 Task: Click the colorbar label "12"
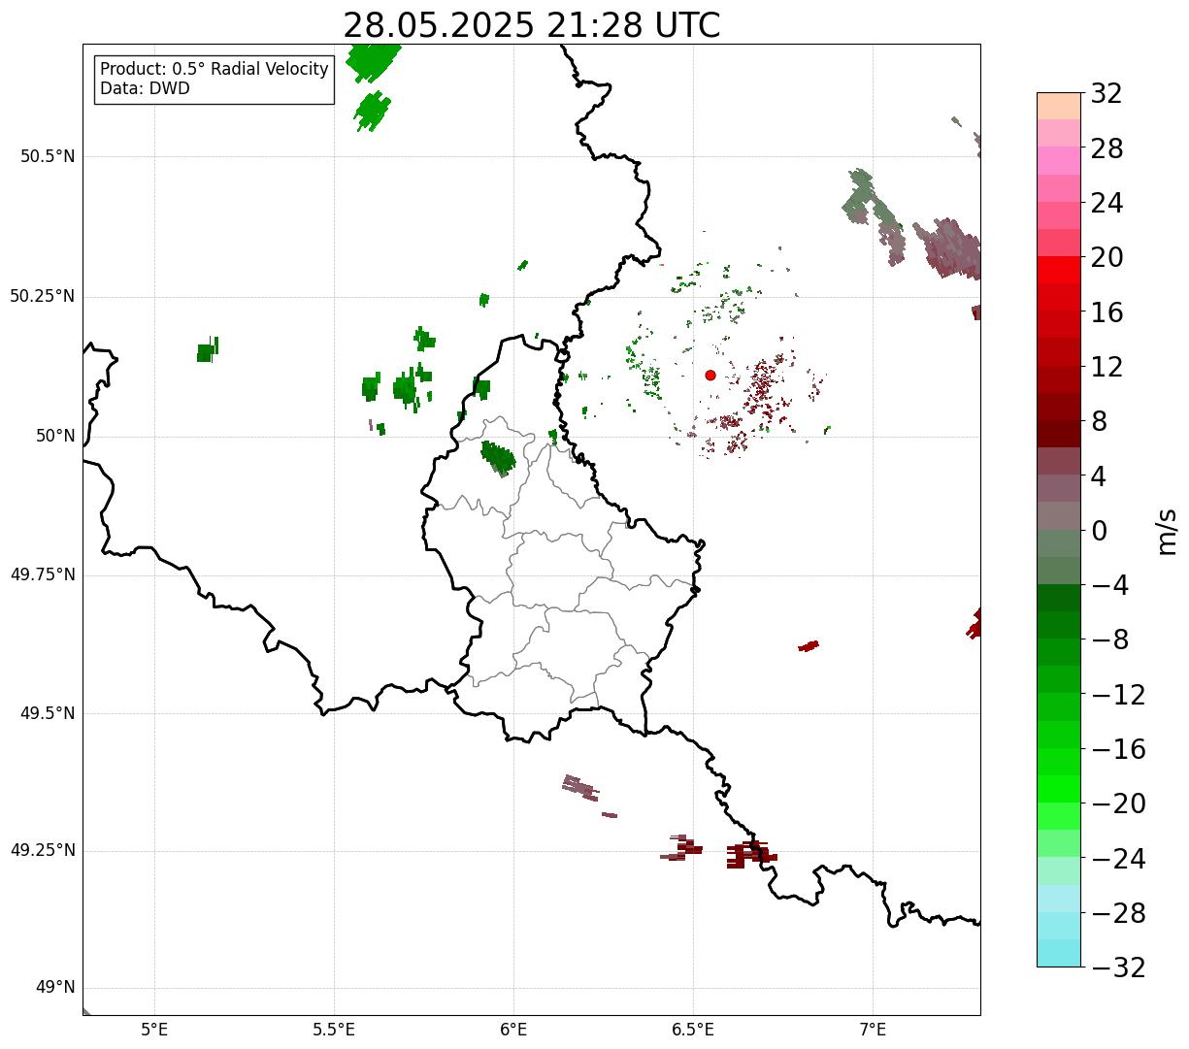tap(1106, 368)
